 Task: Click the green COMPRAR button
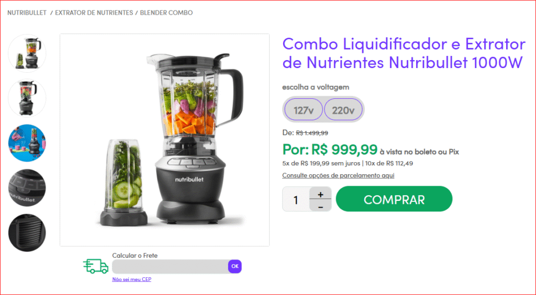pos(394,199)
